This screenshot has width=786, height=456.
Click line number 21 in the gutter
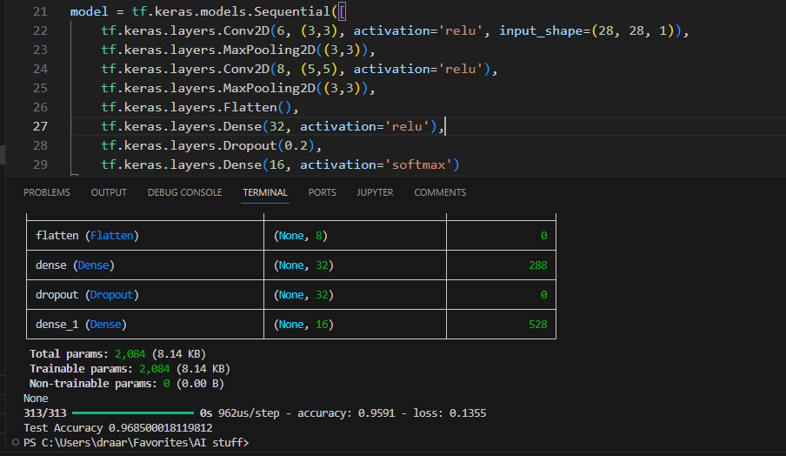[40, 12]
